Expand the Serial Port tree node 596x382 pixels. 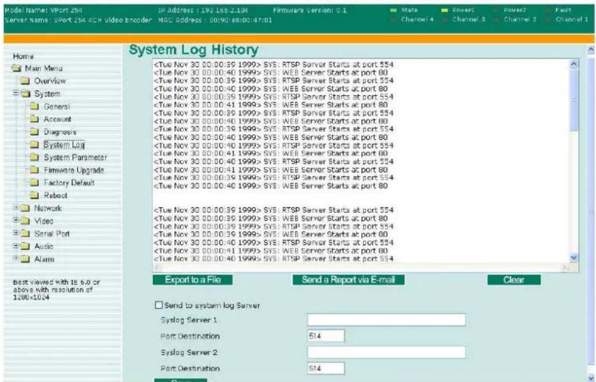(x=16, y=233)
